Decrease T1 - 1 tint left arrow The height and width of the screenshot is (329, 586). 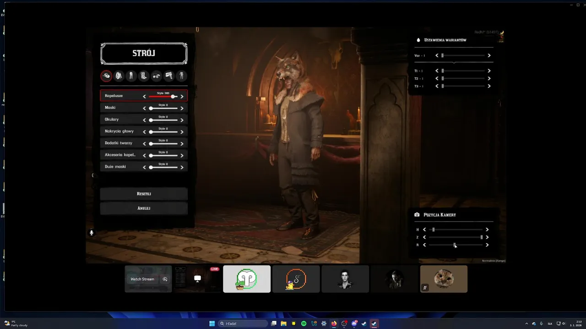(437, 71)
